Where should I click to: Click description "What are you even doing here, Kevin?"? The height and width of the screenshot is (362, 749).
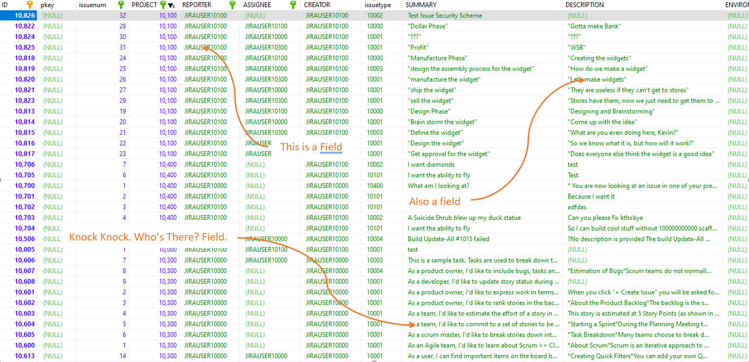pyautogui.click(x=623, y=132)
